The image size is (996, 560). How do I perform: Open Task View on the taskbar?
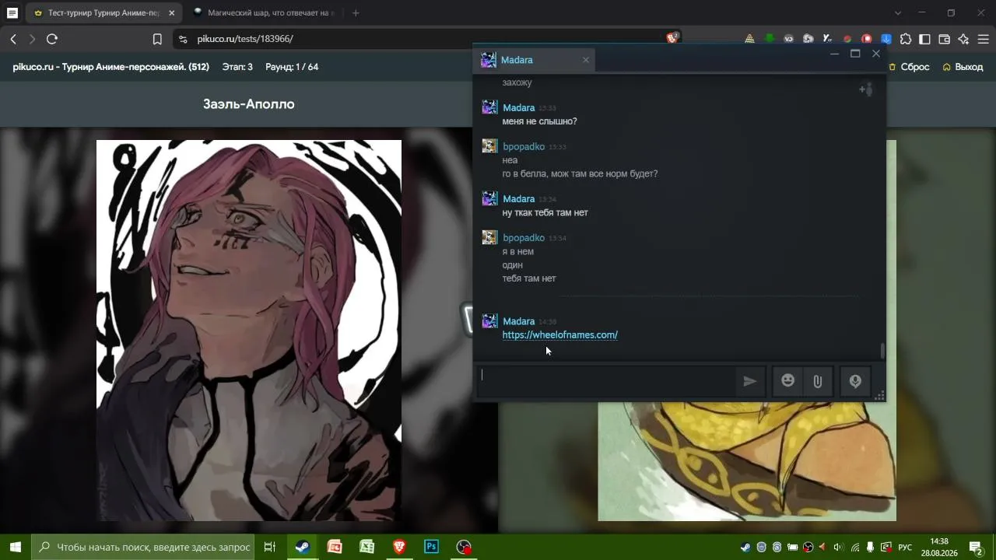[x=270, y=547]
